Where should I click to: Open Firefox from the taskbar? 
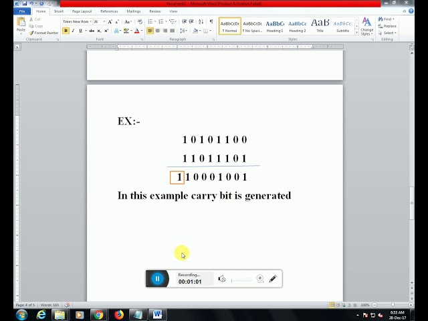(118, 314)
